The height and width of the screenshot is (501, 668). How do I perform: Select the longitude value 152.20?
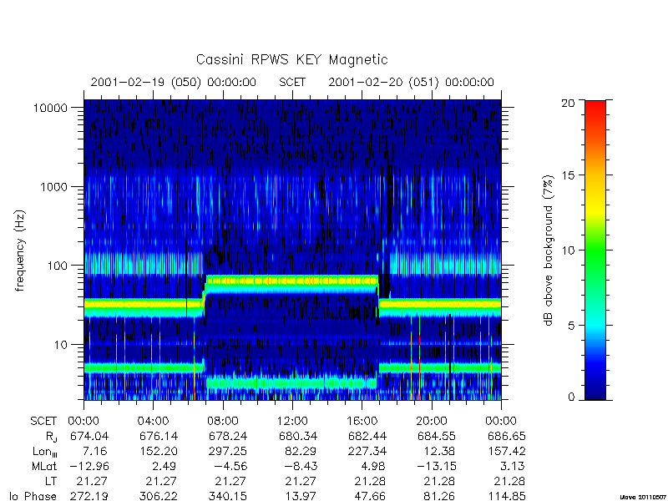click(x=159, y=451)
